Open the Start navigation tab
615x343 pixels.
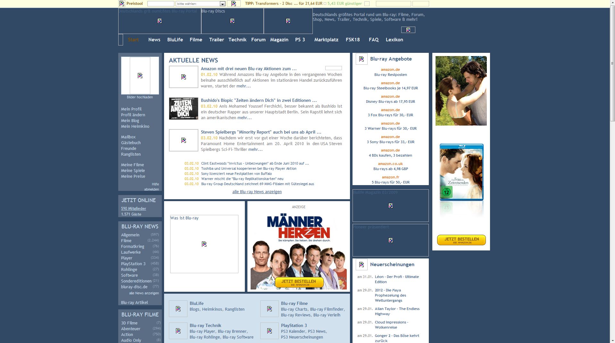coord(133,40)
